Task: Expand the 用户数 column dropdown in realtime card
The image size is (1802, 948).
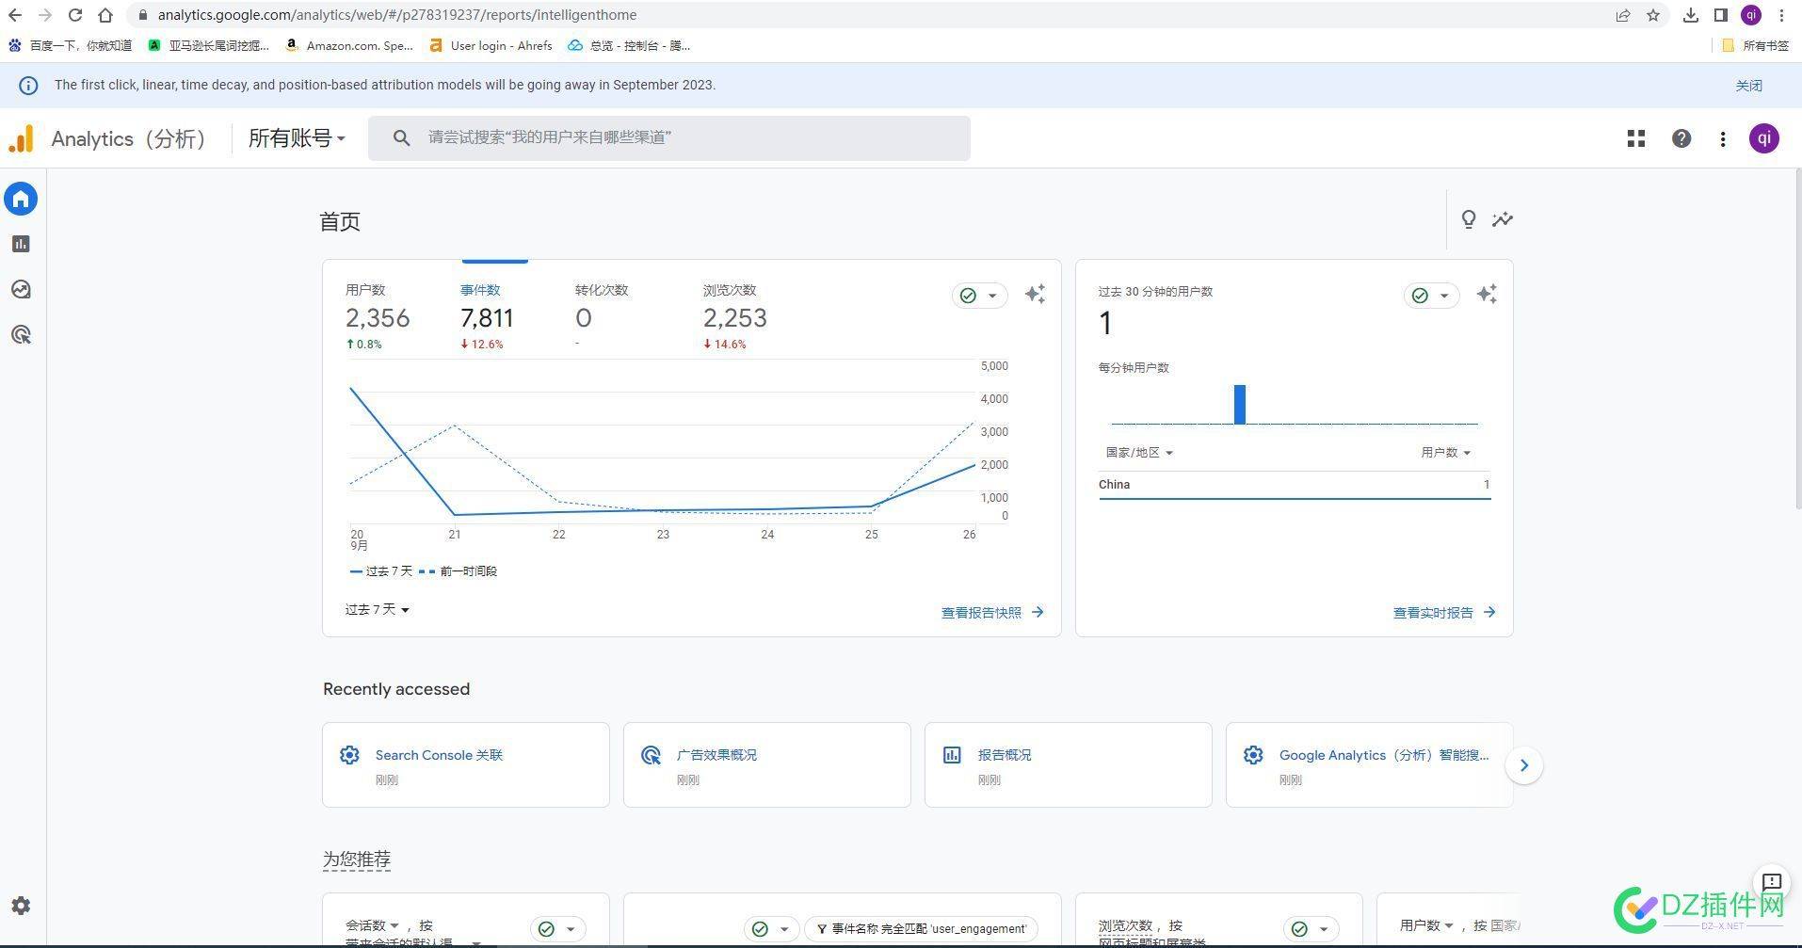Action: pos(1445,453)
